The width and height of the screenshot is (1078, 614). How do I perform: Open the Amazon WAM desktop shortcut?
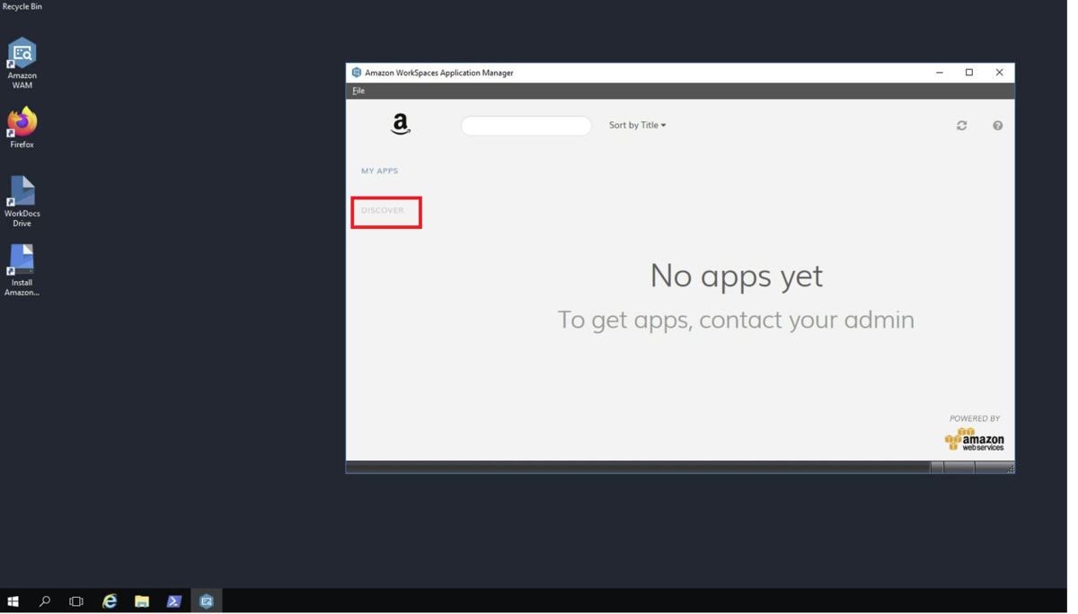(22, 63)
